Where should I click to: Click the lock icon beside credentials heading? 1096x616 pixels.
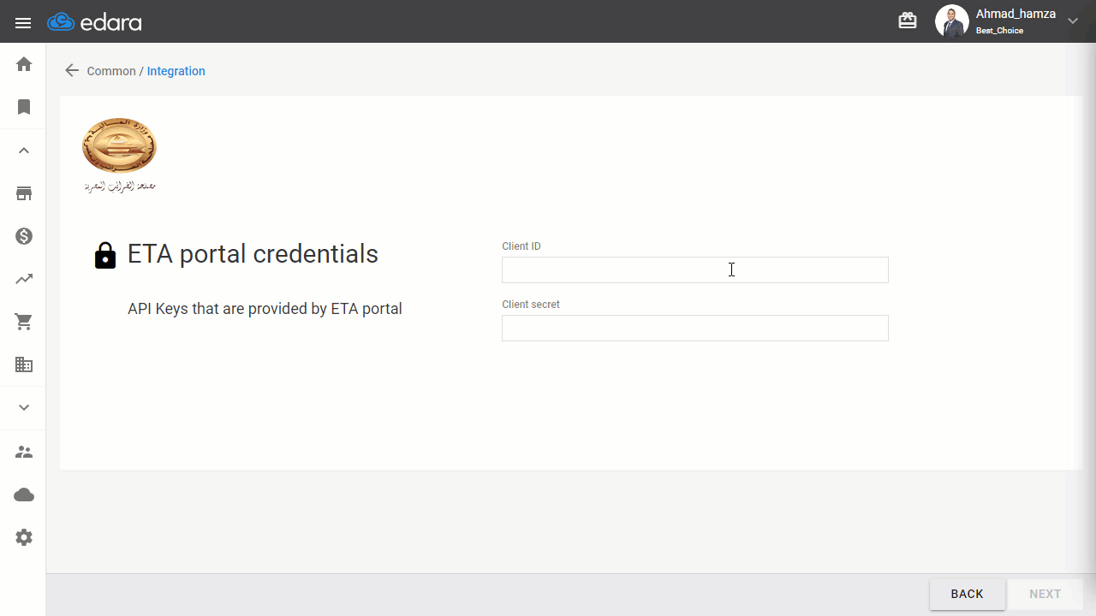pos(105,255)
